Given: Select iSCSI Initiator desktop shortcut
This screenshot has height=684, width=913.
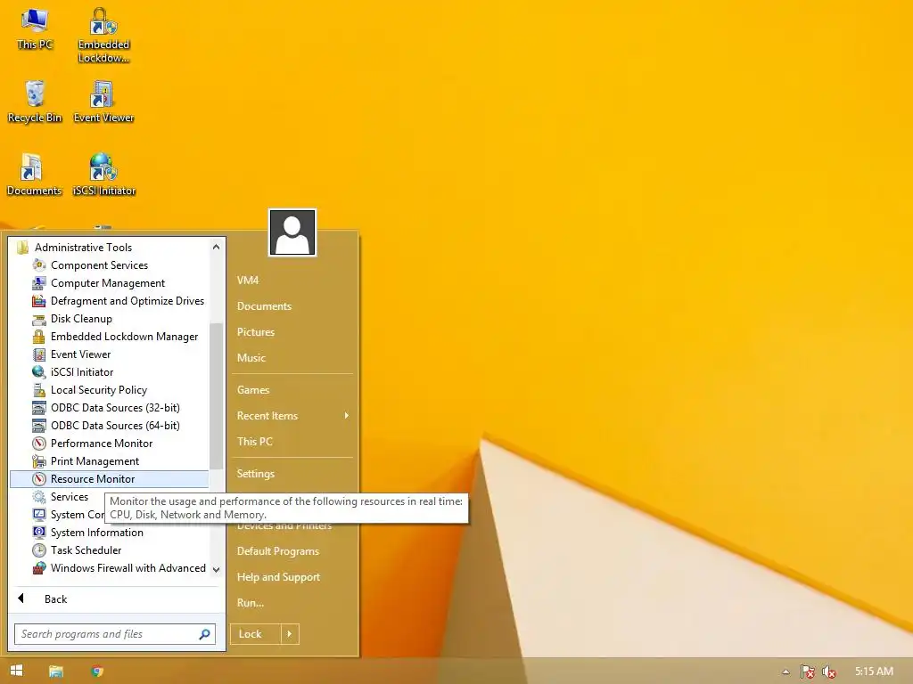Looking at the screenshot, I should pyautogui.click(x=103, y=175).
